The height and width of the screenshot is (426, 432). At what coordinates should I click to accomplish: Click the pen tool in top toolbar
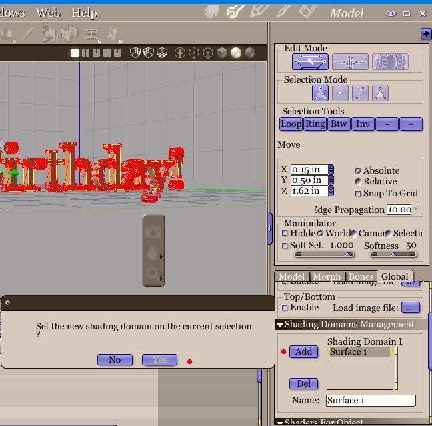pos(27,34)
